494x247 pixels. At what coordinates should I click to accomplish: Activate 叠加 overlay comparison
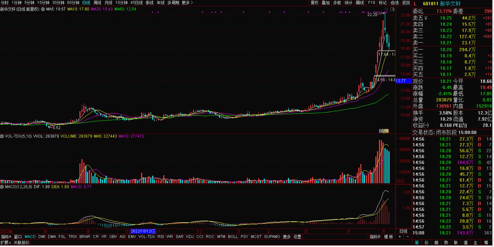coord(325,3)
